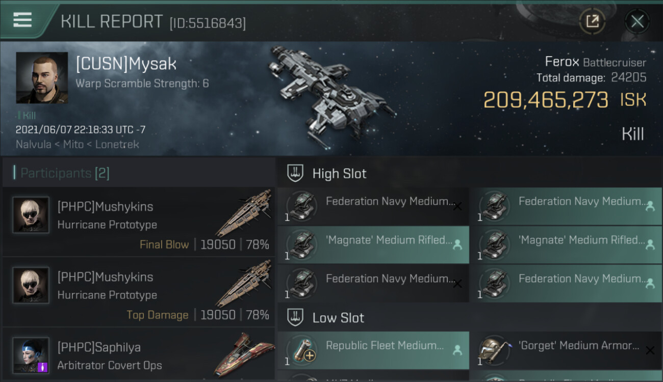
Task: Click the [CUSN]Mysak pilot name
Action: point(126,64)
